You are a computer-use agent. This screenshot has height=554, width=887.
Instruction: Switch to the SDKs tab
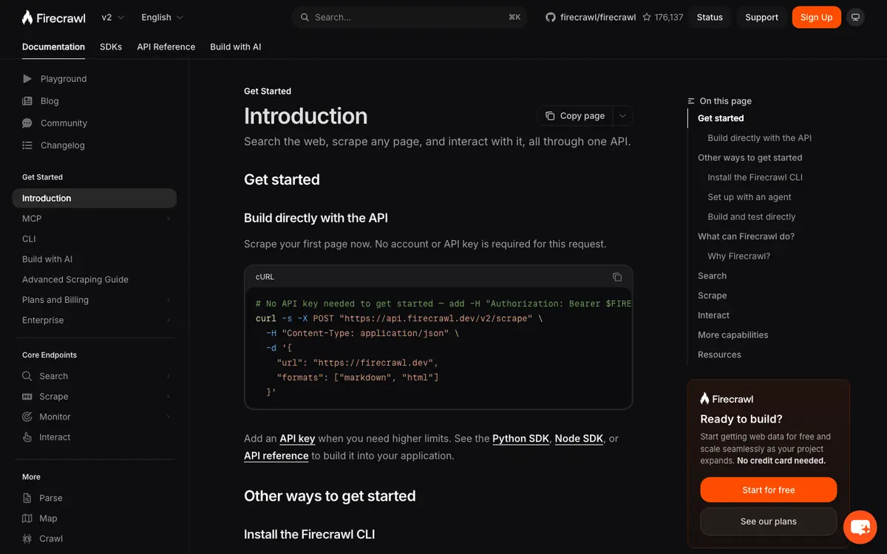click(x=111, y=47)
